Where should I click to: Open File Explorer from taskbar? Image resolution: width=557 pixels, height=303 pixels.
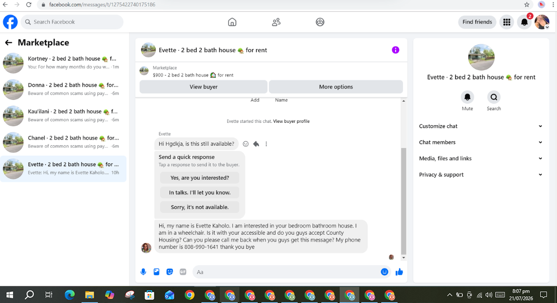[90, 295]
